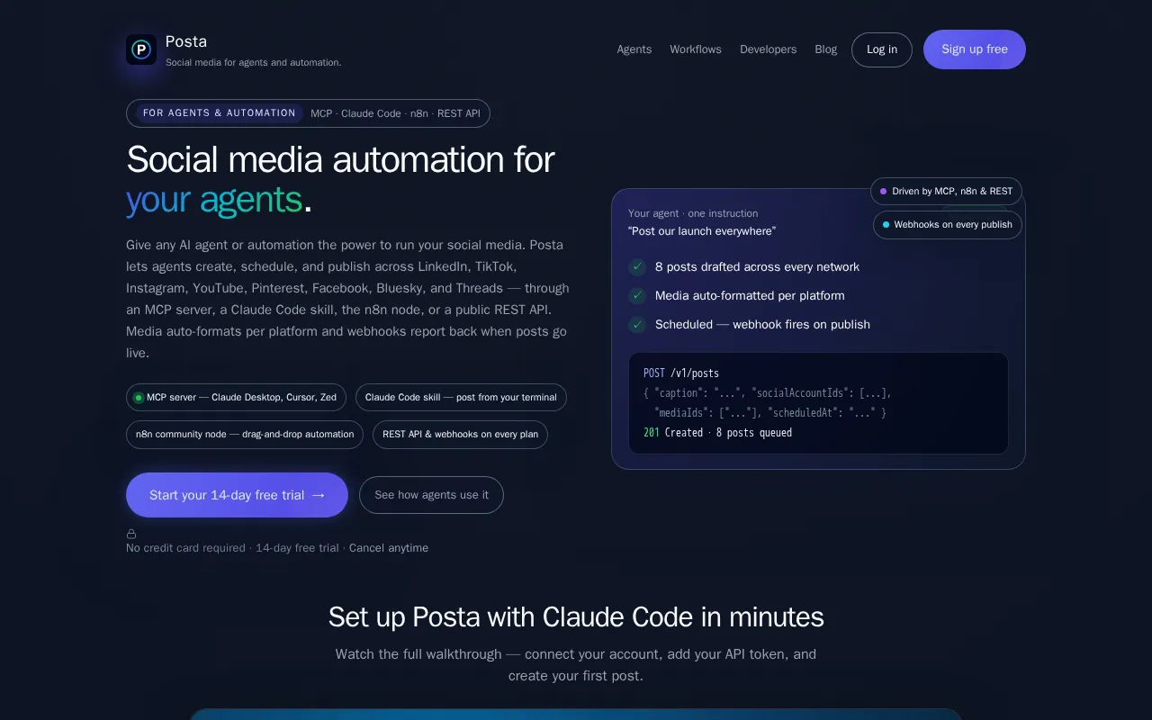
Task: Click the MCP server chip
Action: pyautogui.click(x=236, y=398)
